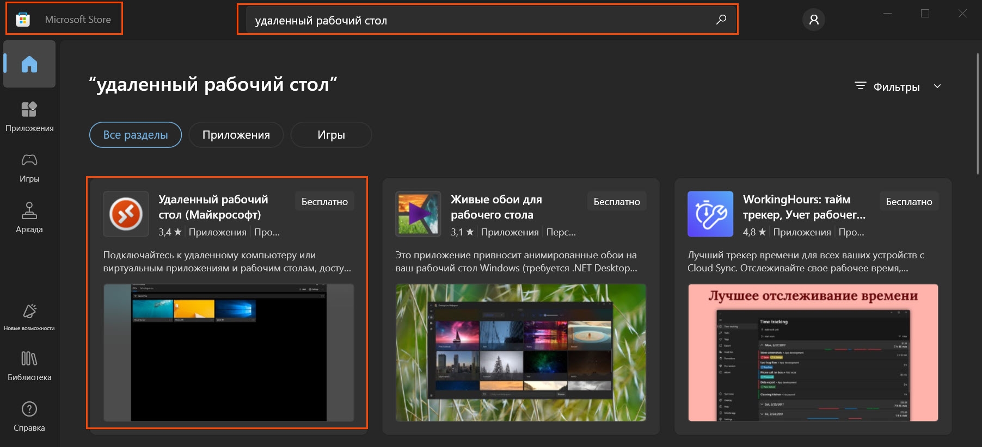Click the Remote Desktop app icon
Viewport: 982px width, 447px height.
click(x=126, y=214)
